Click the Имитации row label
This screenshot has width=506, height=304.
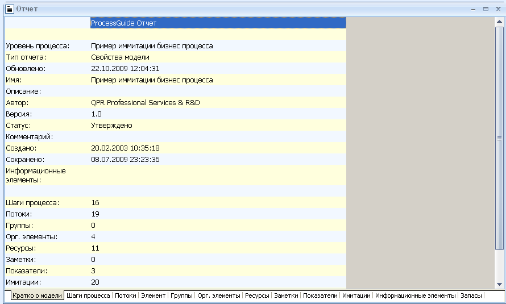[23, 282]
